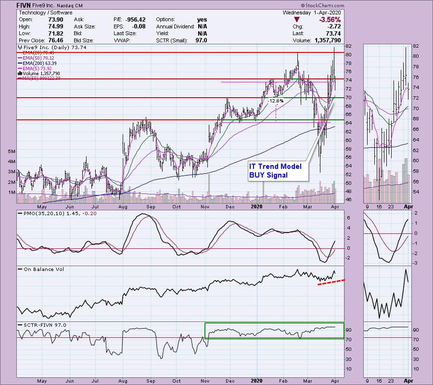
Task: Click the IT Trend Model BUY Signal callout
Action: pyautogui.click(x=278, y=171)
